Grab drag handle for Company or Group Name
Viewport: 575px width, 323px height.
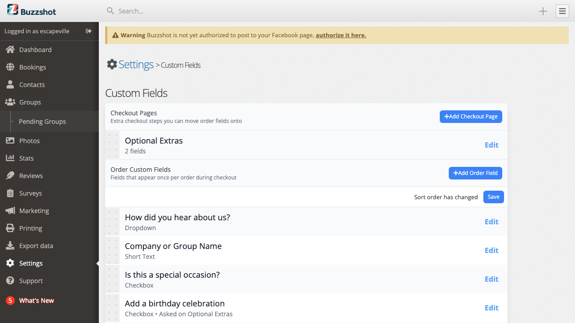coord(113,250)
